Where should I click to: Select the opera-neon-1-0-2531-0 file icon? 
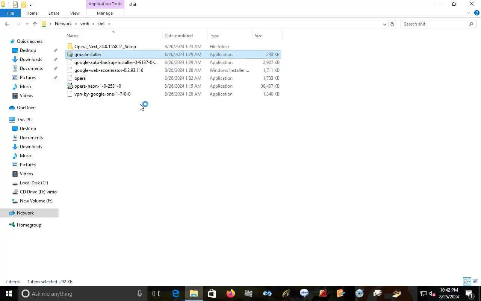point(70,86)
